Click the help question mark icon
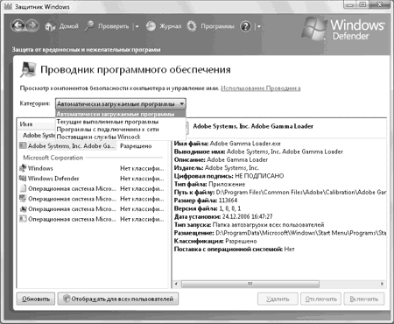 pyautogui.click(x=245, y=26)
